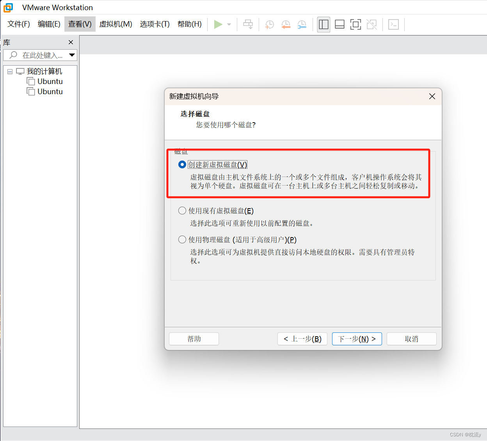The width and height of the screenshot is (487, 441).
Task: Click the send Ctrl+Alt+Del toolbar icon
Action: click(x=248, y=24)
